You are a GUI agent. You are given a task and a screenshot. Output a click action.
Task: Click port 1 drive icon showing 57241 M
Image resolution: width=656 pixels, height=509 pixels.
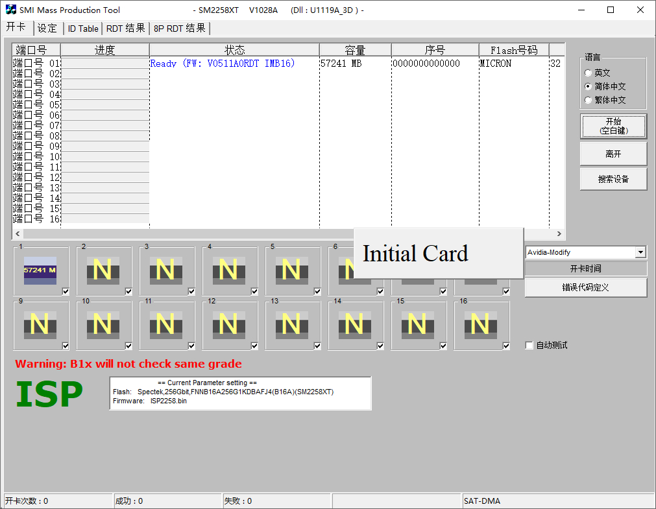tap(40, 270)
